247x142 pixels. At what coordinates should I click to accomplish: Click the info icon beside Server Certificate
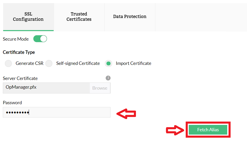108,78
